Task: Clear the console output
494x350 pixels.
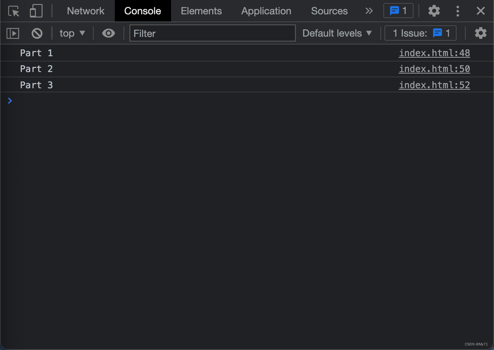Action: [x=37, y=33]
